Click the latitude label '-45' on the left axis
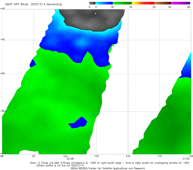 [2, 39]
